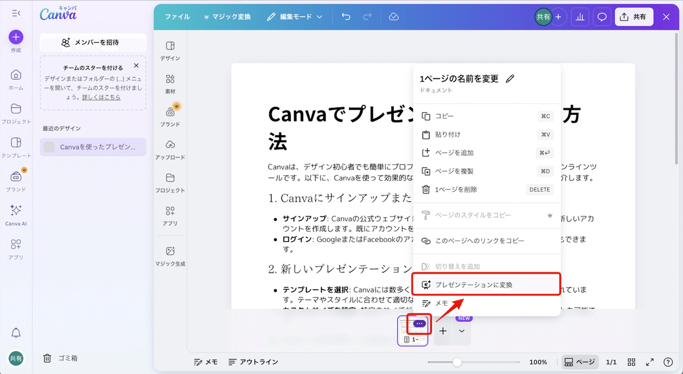Open comments via the speech bubble icon
This screenshot has width=683, height=374.
coord(602,16)
